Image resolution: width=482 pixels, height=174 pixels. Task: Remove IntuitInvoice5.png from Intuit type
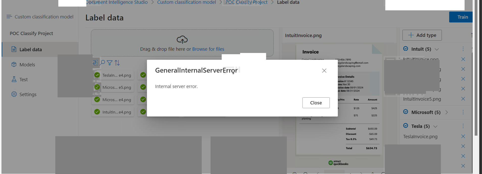[x=463, y=99]
